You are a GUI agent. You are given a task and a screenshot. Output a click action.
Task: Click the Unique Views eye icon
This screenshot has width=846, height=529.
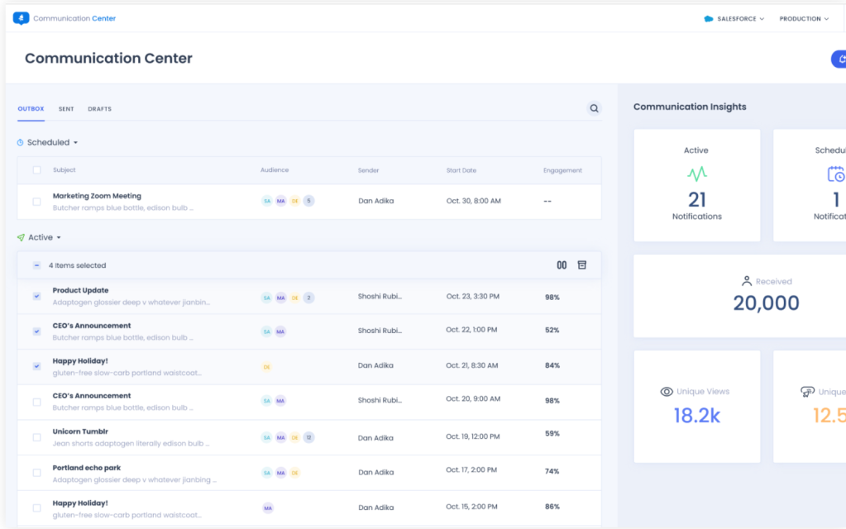click(667, 392)
